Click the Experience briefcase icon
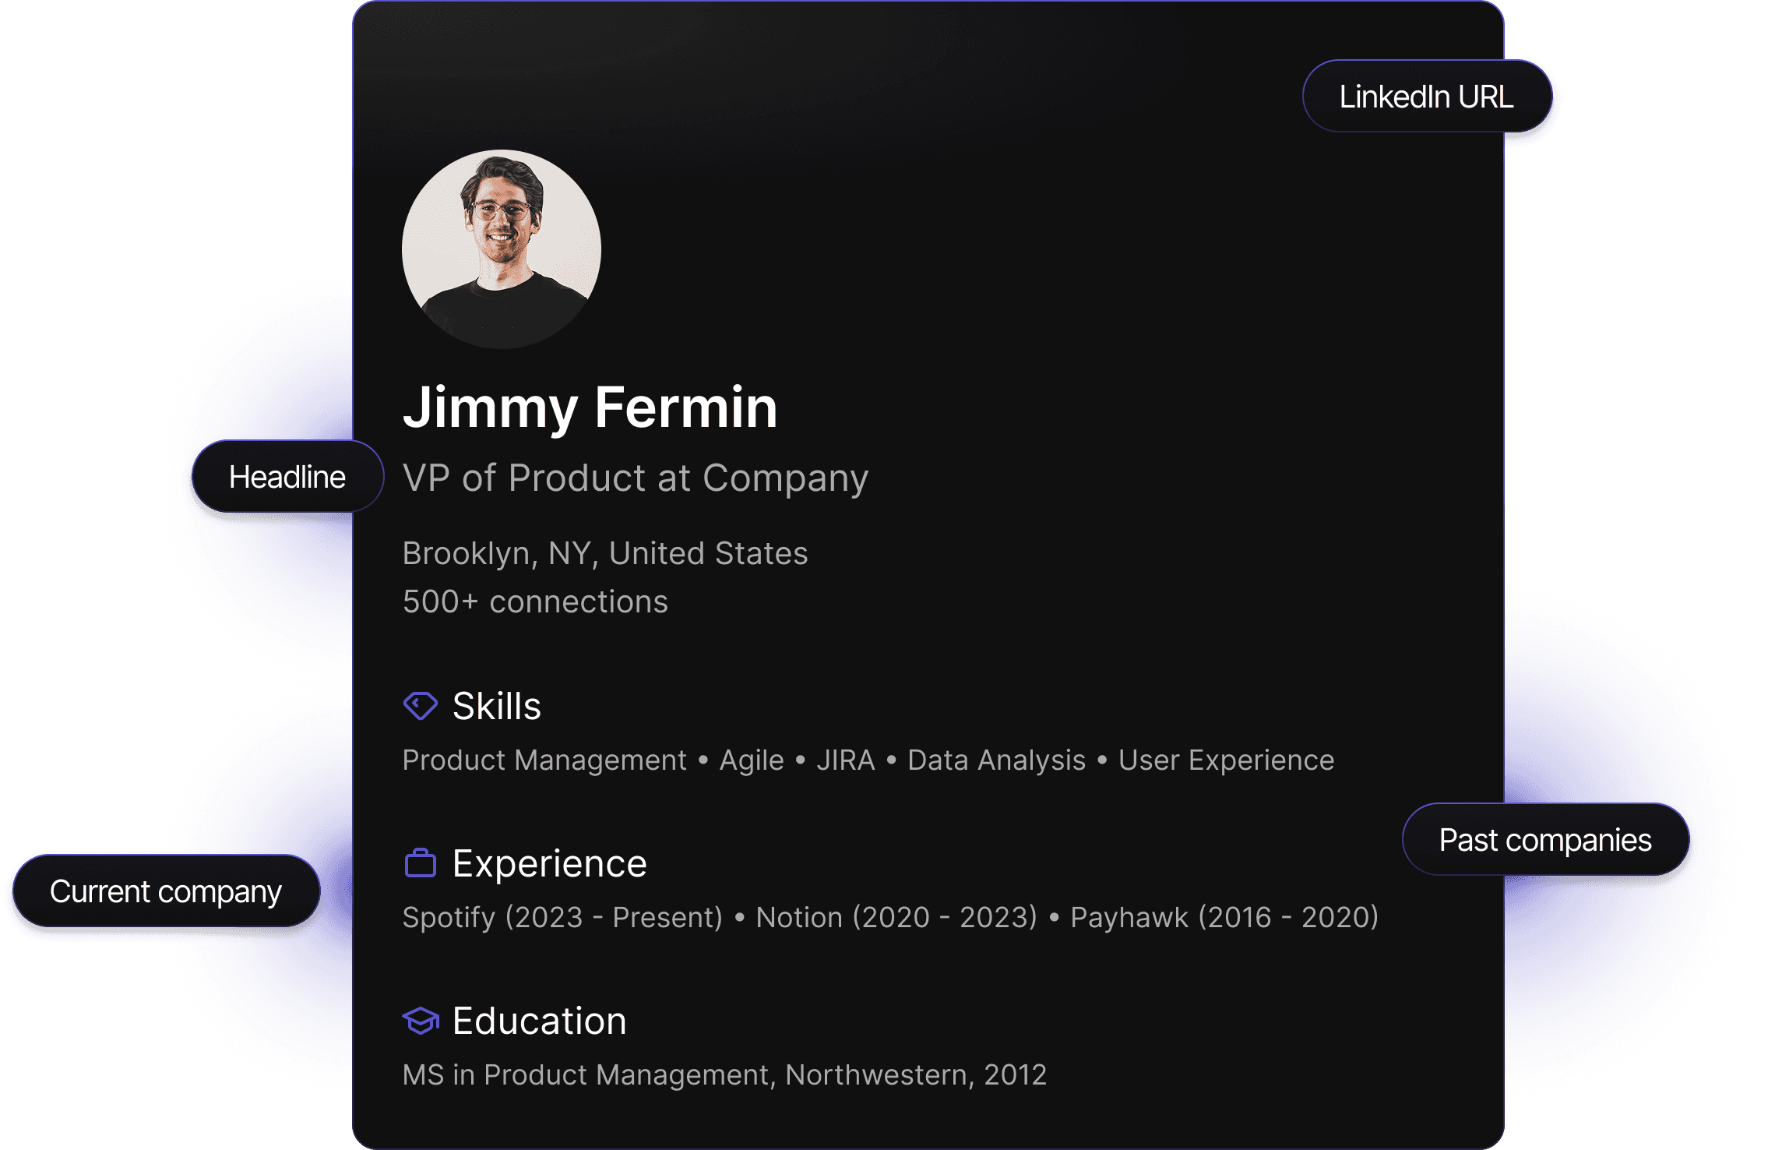Screen dimensions: 1768x1150 point(420,863)
